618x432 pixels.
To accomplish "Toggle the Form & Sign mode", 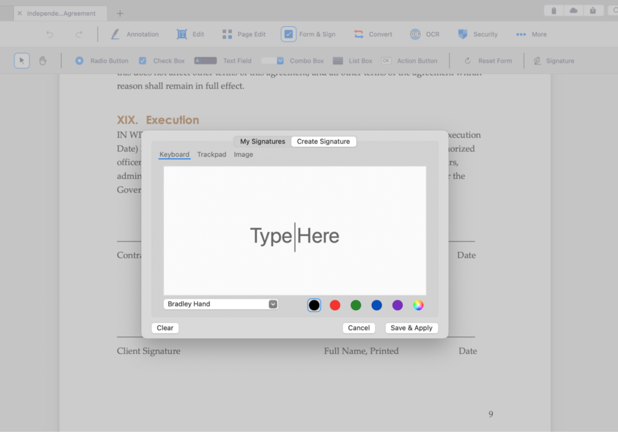I will tap(288, 34).
